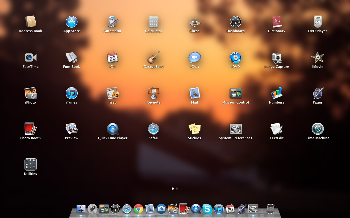
Task: Open iPhoto in the Launchpad grid
Action: click(30, 93)
